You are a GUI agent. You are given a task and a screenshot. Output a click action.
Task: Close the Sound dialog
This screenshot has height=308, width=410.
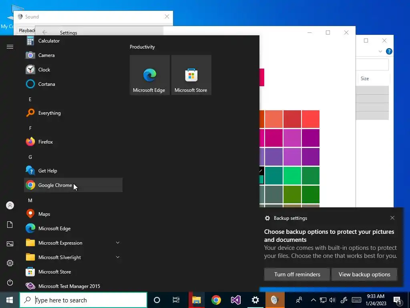(167, 16)
